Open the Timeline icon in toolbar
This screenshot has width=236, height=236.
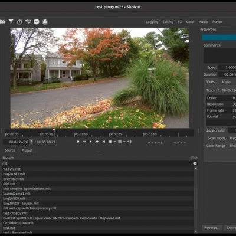point(2,22)
